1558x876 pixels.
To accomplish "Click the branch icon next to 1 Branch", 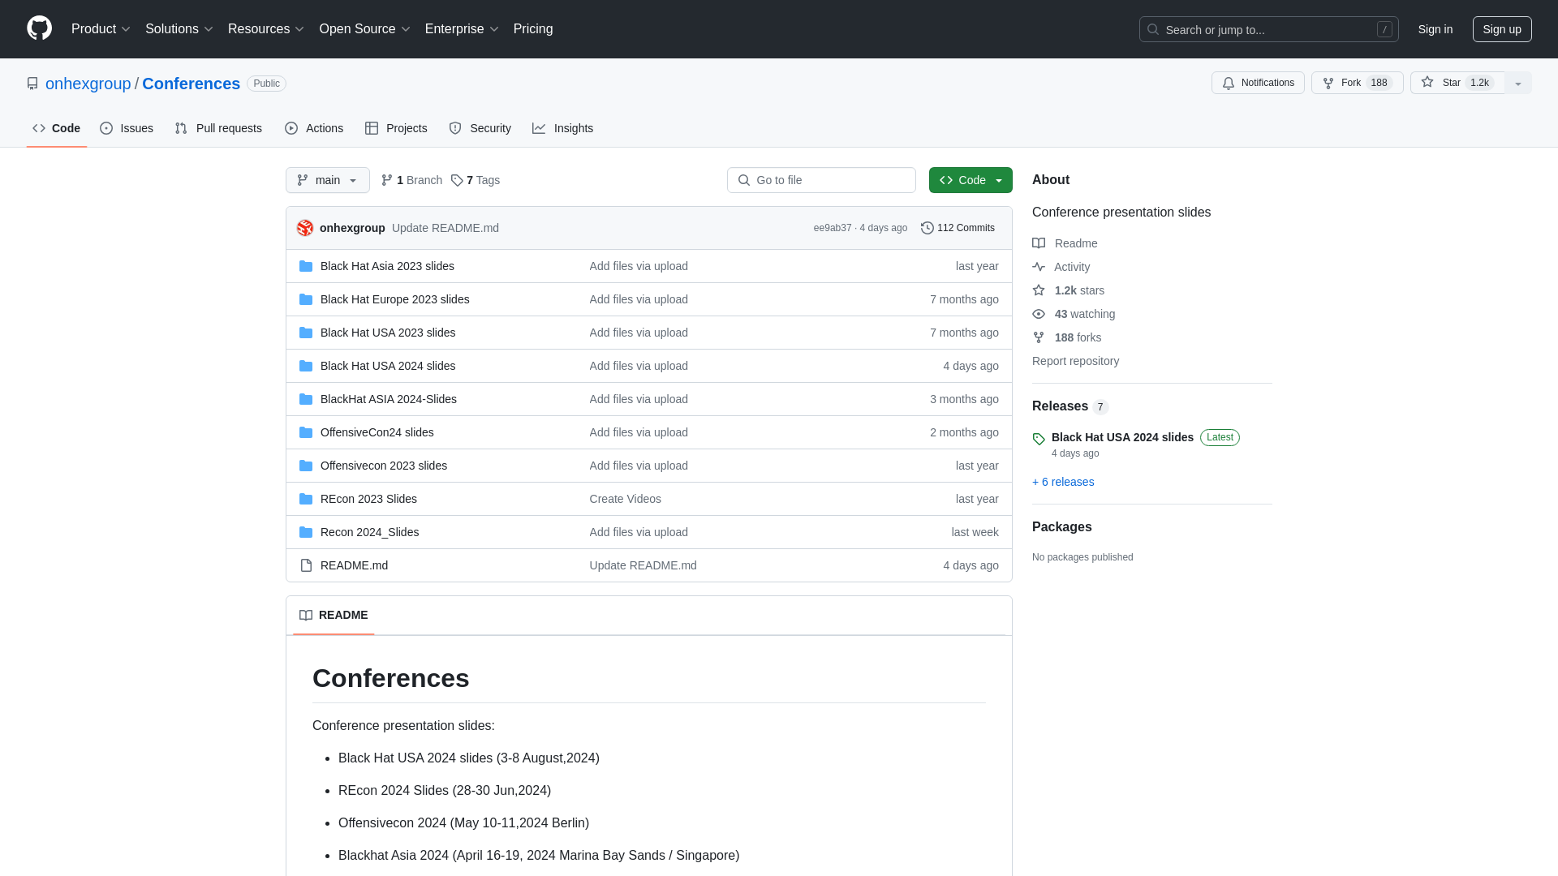I will point(387,180).
